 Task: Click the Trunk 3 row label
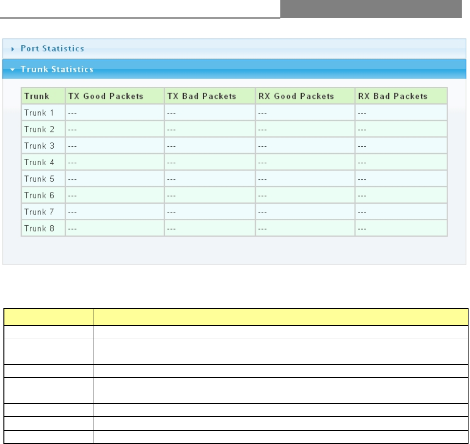point(39,146)
